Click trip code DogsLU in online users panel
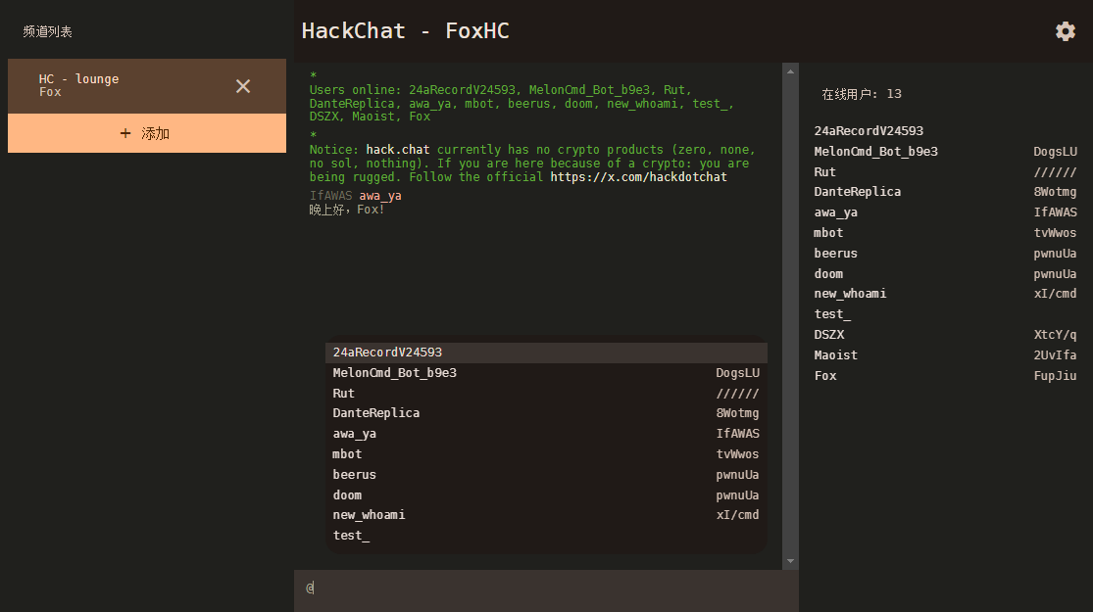The width and height of the screenshot is (1093, 612). pos(1055,152)
